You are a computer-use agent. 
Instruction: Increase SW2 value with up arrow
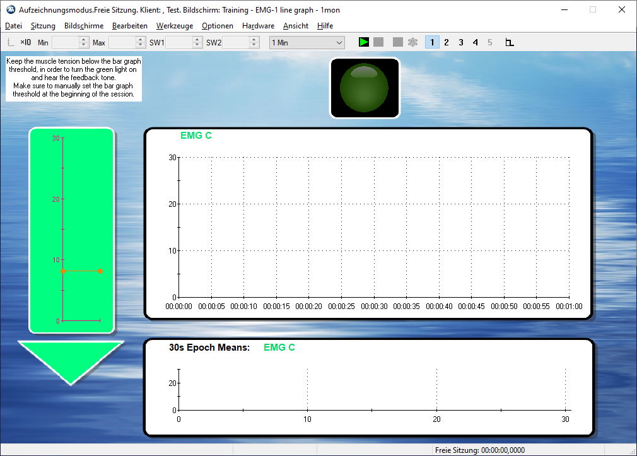pyautogui.click(x=254, y=40)
